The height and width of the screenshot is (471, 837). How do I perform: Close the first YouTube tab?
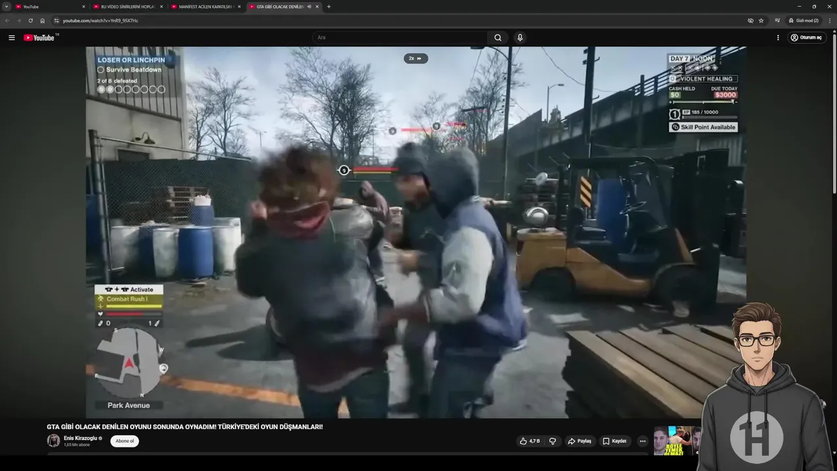tap(84, 7)
